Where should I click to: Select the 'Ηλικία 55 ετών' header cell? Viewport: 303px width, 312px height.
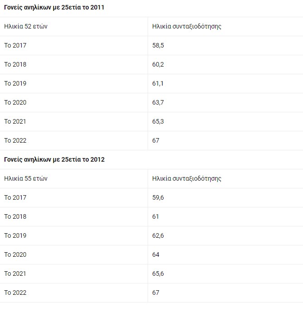[x=26, y=178]
